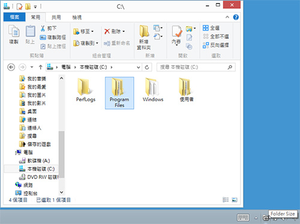The width and height of the screenshot is (300, 224).
Task: Select 控制台 in navigation pane
Action: point(26,193)
